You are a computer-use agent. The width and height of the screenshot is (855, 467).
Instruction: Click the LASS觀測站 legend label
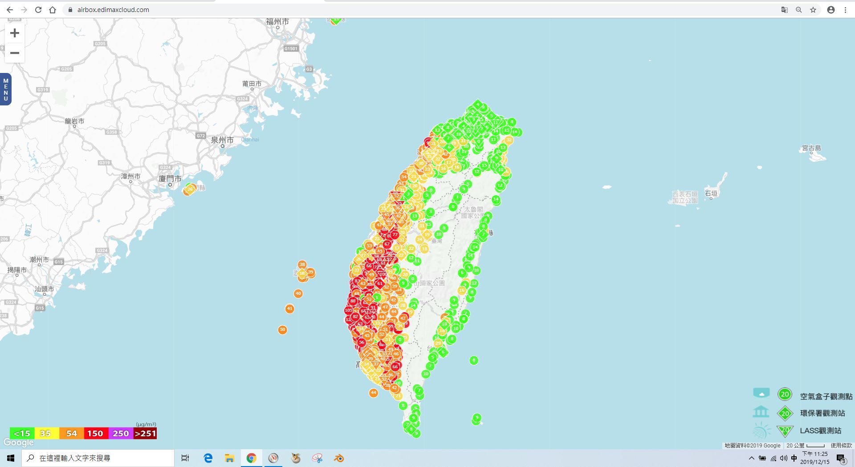821,431
